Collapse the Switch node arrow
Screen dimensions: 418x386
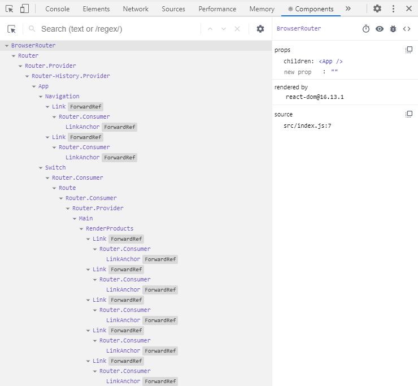[41, 168]
